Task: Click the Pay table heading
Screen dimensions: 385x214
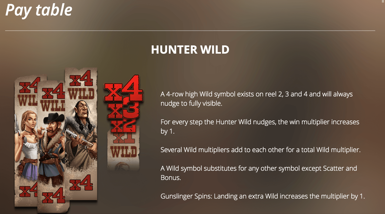Action: (x=39, y=10)
